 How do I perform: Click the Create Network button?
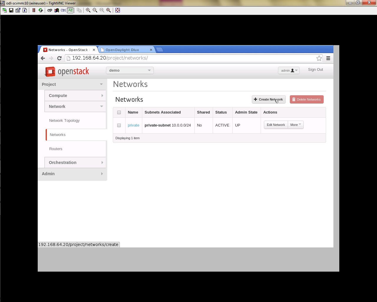click(x=269, y=99)
